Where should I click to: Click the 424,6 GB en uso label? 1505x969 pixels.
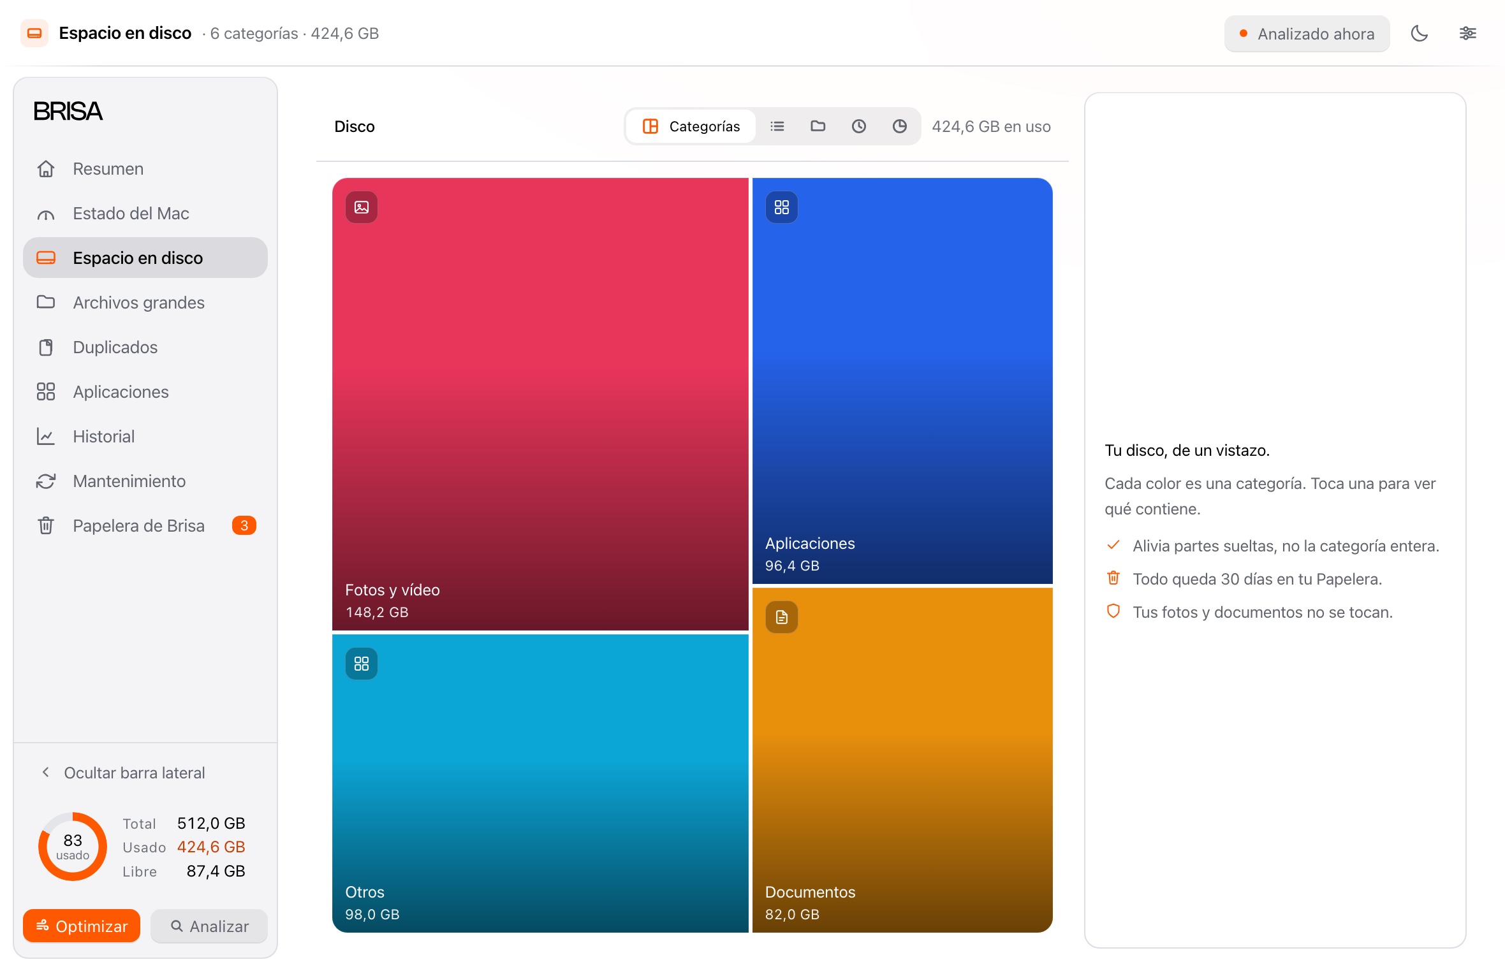991,127
